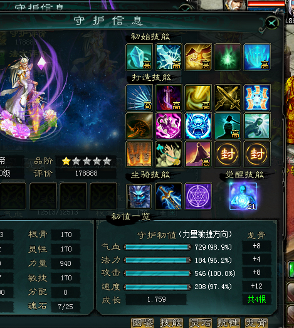This screenshot has width=294, height=328.
Task: Select the golden eagle initial skill icon
Action: [x=198, y=57]
